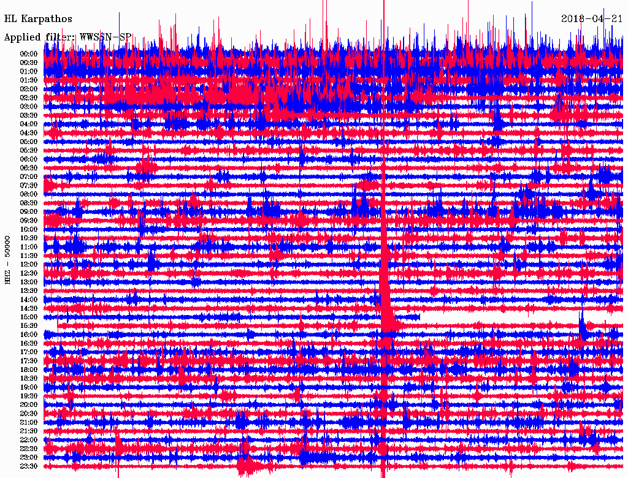Select the 01:30 time label
This screenshot has width=628, height=478.
click(28, 80)
